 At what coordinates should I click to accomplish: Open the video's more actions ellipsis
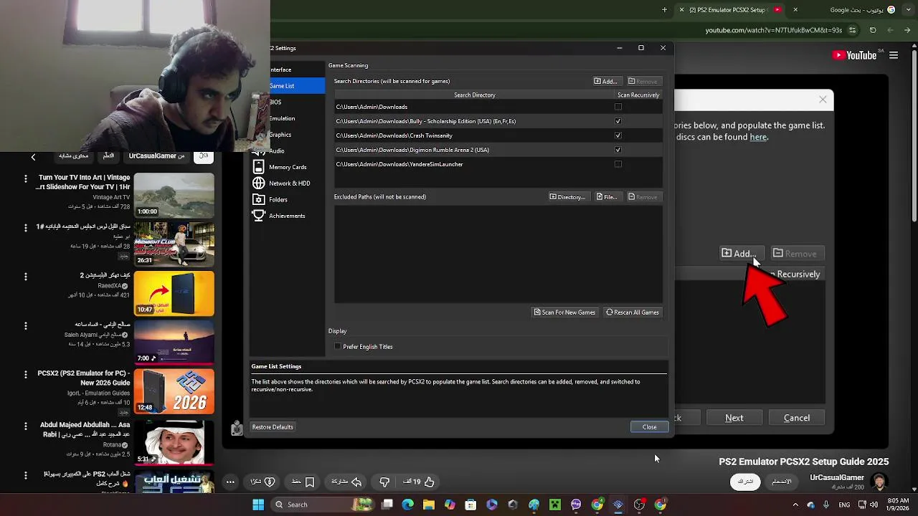[230, 482]
